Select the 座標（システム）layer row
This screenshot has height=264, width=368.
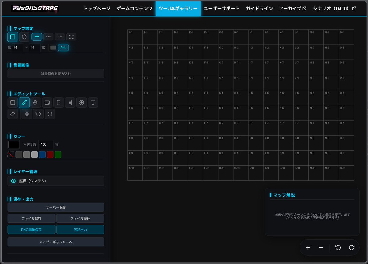point(56,181)
